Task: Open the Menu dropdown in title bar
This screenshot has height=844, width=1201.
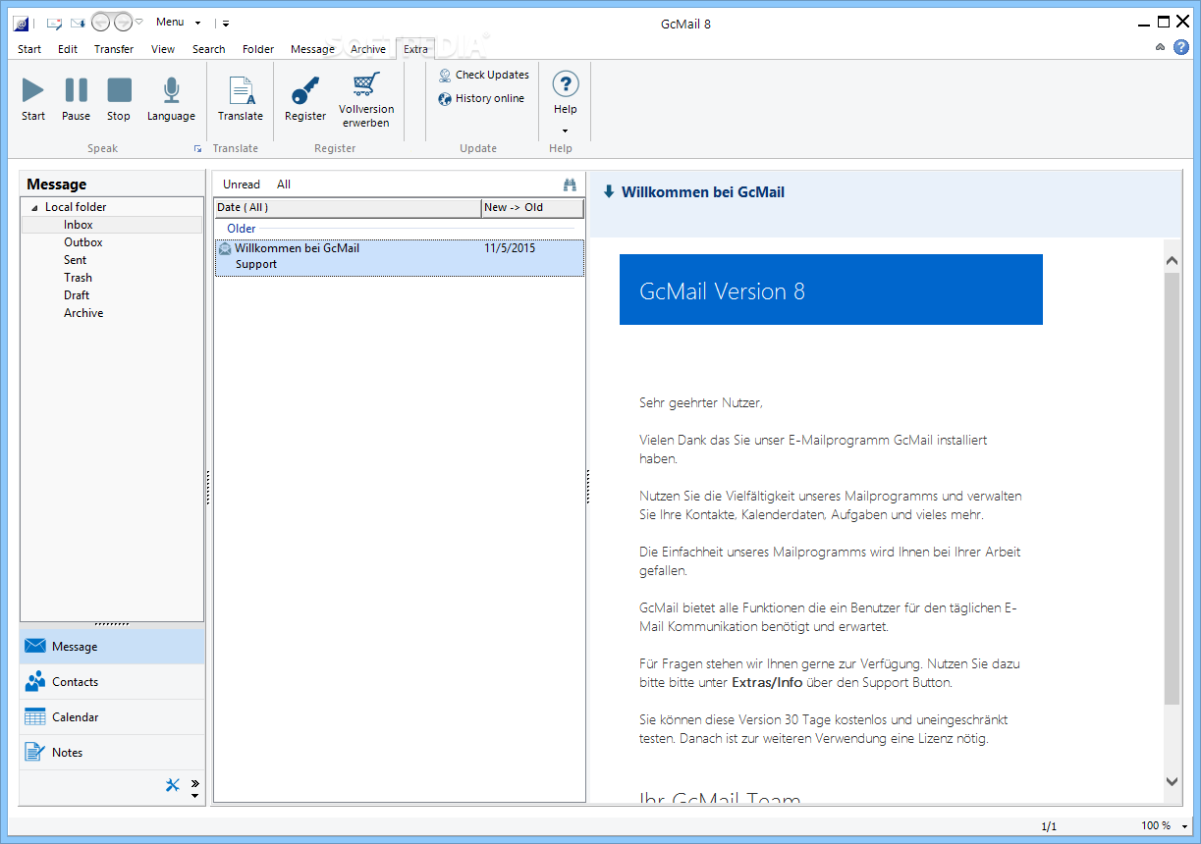Action: pos(178,23)
